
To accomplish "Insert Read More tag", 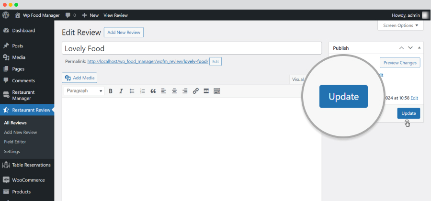I will tap(206, 91).
